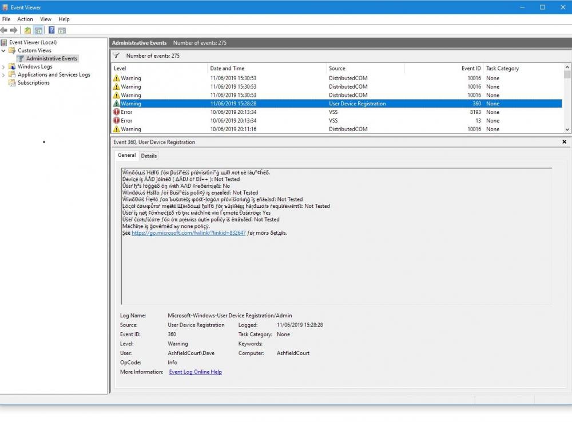The height and width of the screenshot is (422, 572).
Task: Click event list scrollbar down arrow
Action: 567,130
